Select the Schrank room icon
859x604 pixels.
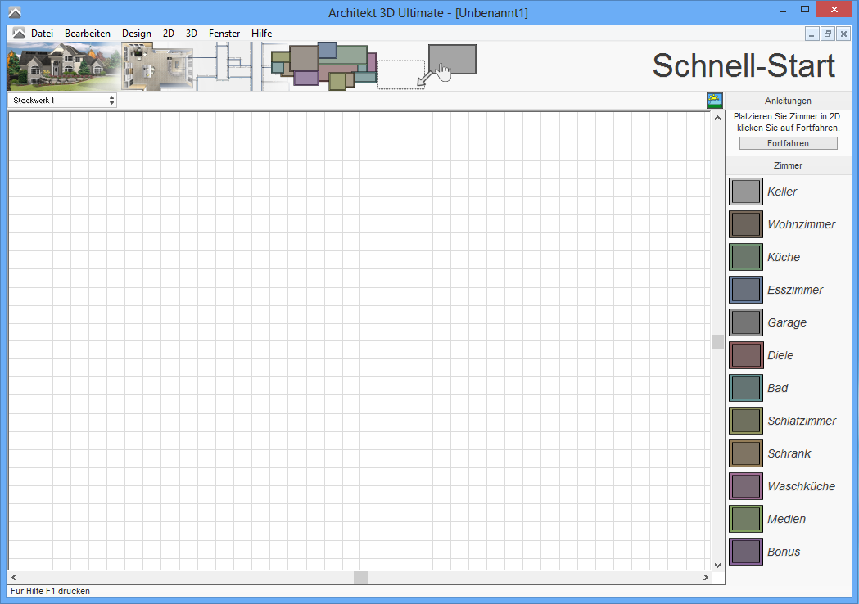pos(746,453)
